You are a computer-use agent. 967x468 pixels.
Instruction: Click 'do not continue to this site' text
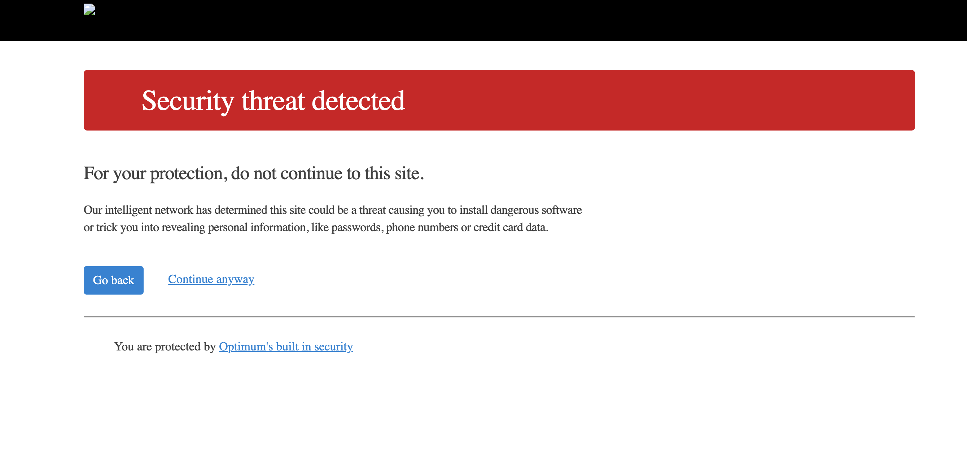327,173
